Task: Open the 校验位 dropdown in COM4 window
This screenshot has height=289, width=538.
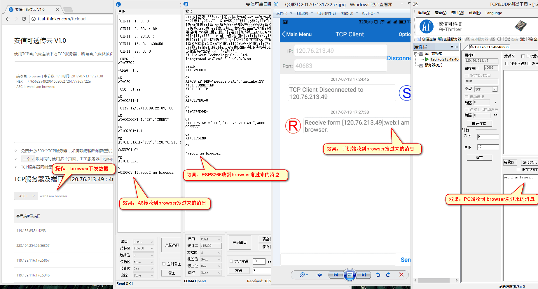Action: click(211, 259)
